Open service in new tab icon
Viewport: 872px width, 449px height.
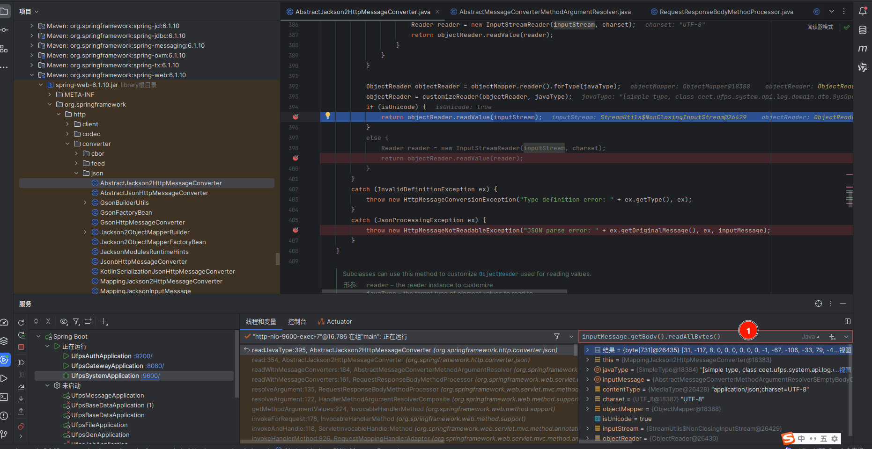pyautogui.click(x=88, y=321)
